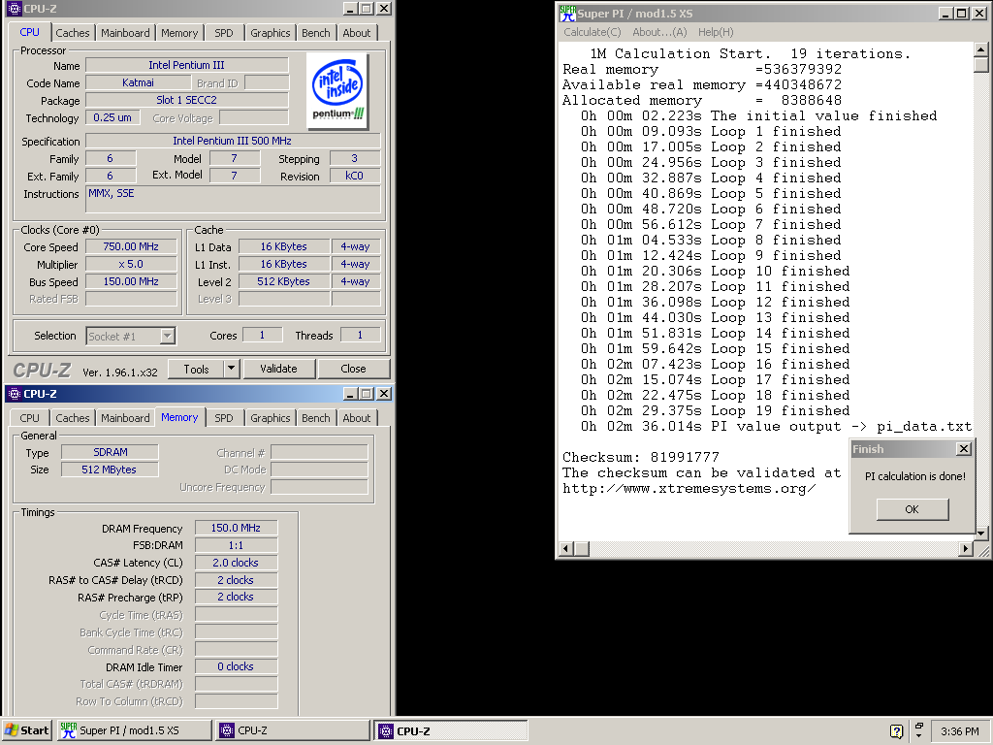Image resolution: width=993 pixels, height=745 pixels.
Task: Click the FSB:DRAM value '1:1'
Action: click(x=237, y=545)
